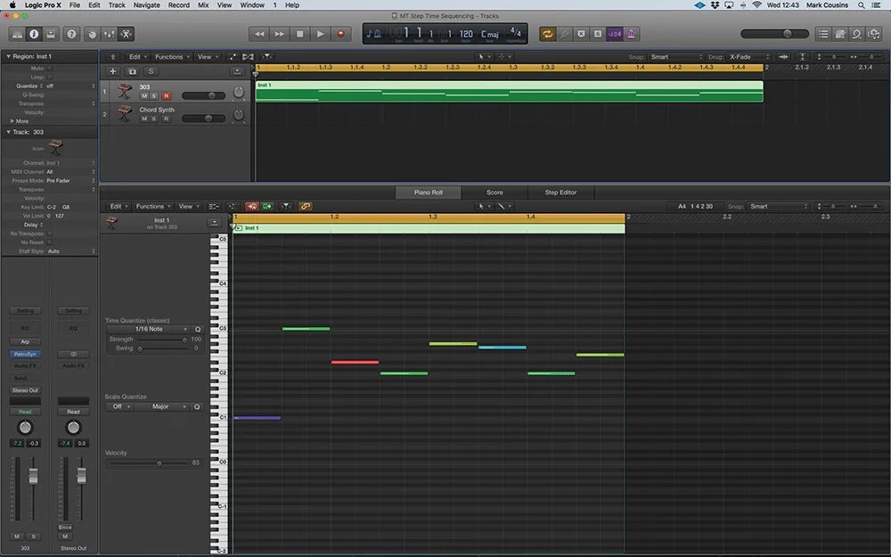
Task: Expand the More disclosure triangle
Action: pos(12,121)
